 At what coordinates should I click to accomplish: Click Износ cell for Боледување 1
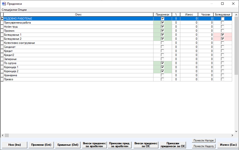(x=189, y=35)
